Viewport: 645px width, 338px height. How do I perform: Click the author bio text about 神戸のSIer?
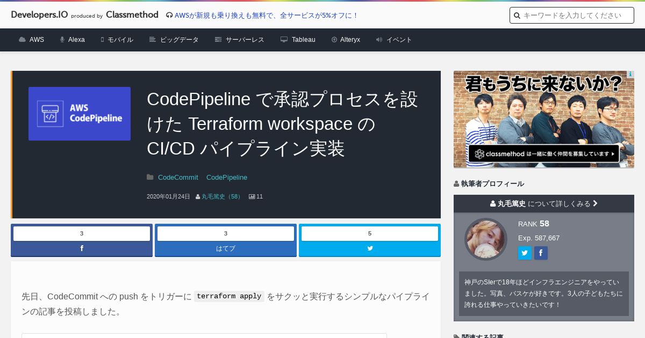coord(543,293)
